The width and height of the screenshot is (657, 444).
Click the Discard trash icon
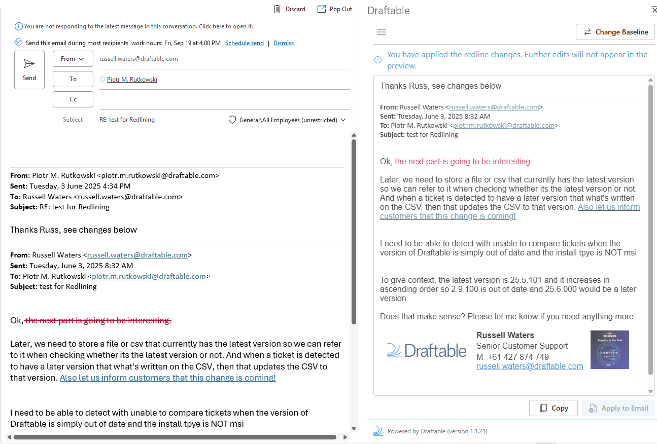(278, 9)
